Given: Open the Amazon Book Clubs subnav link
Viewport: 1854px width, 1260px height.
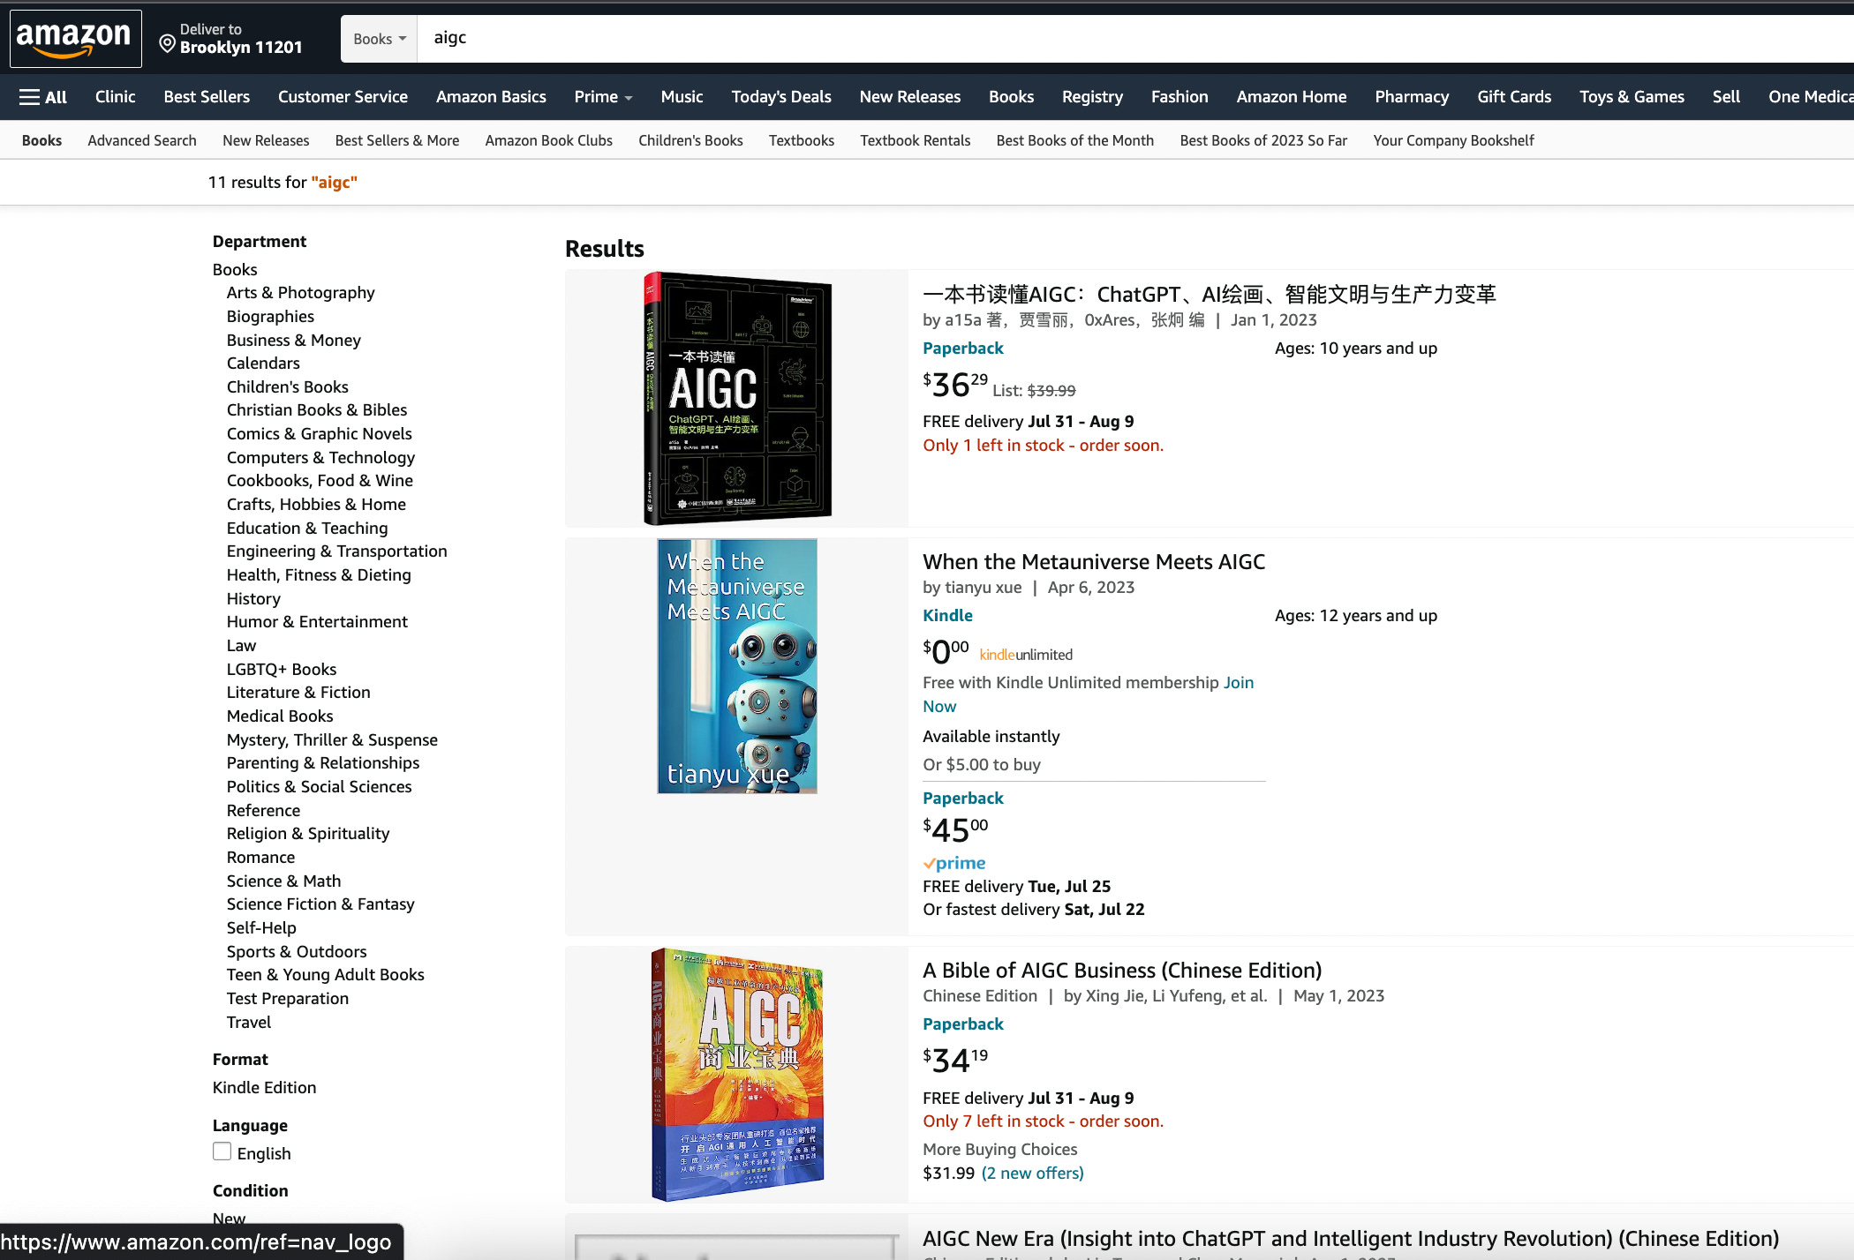Looking at the screenshot, I should coord(549,140).
